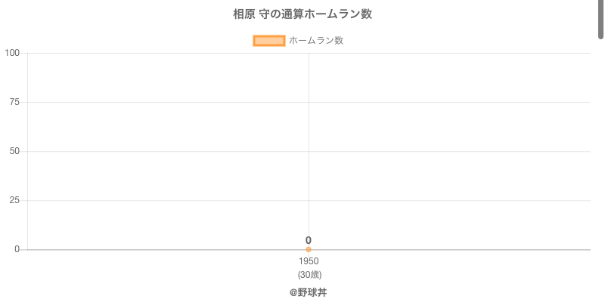Click the 75 y-axis tick label
This screenshot has height=302, width=605.
14,102
